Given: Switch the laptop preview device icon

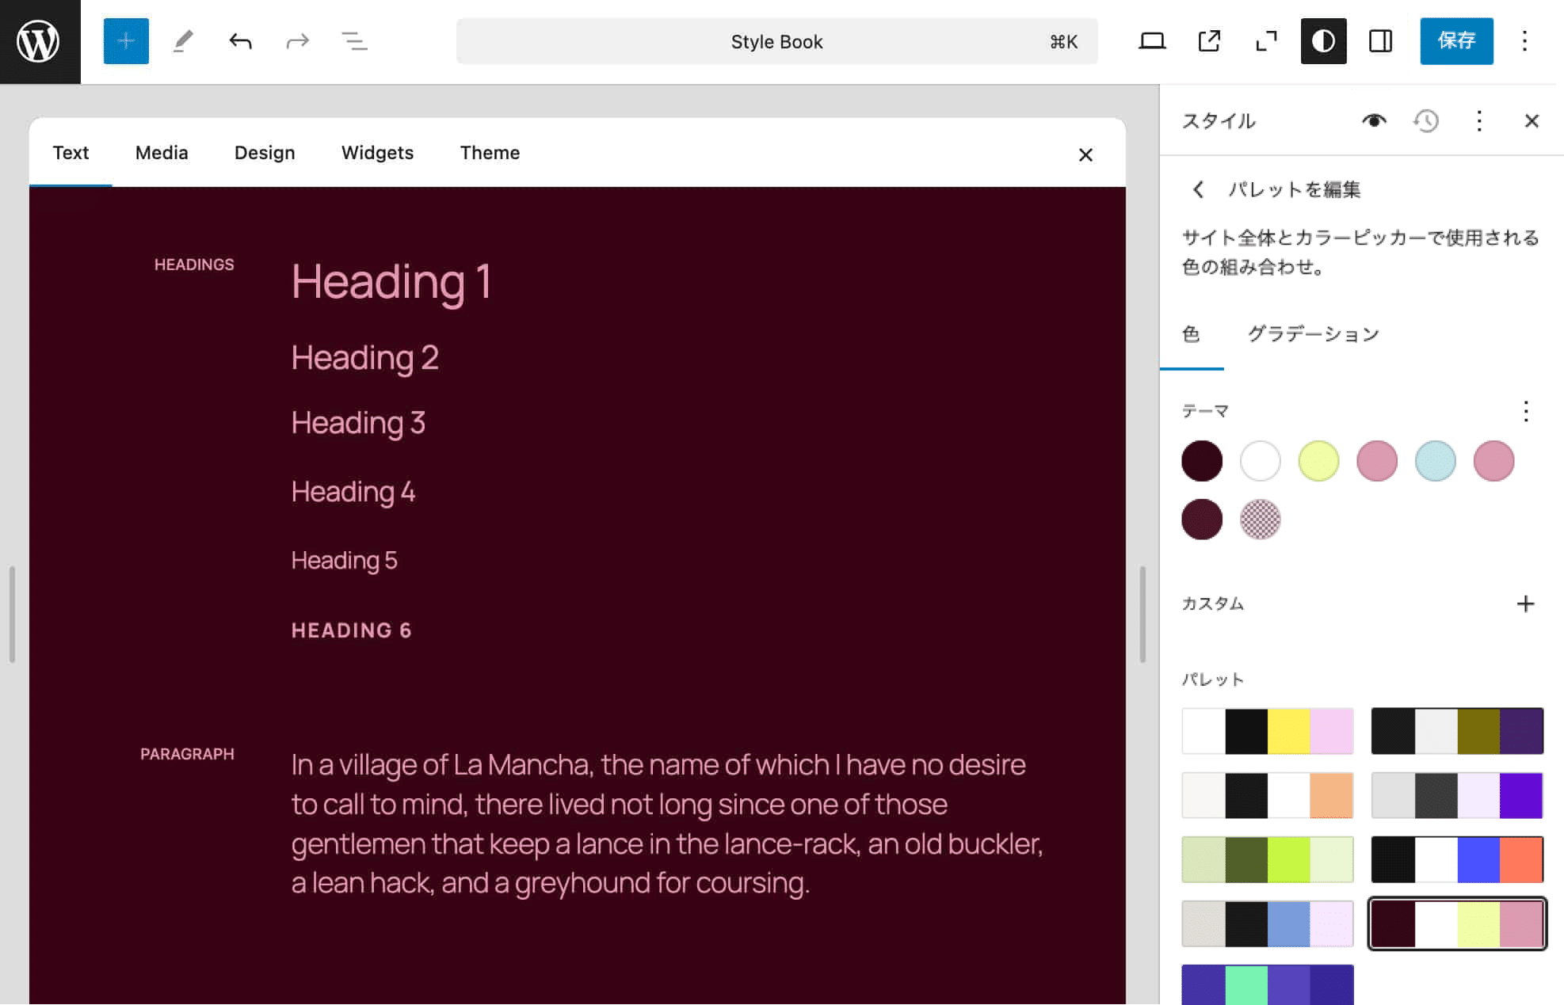Looking at the screenshot, I should [x=1151, y=41].
